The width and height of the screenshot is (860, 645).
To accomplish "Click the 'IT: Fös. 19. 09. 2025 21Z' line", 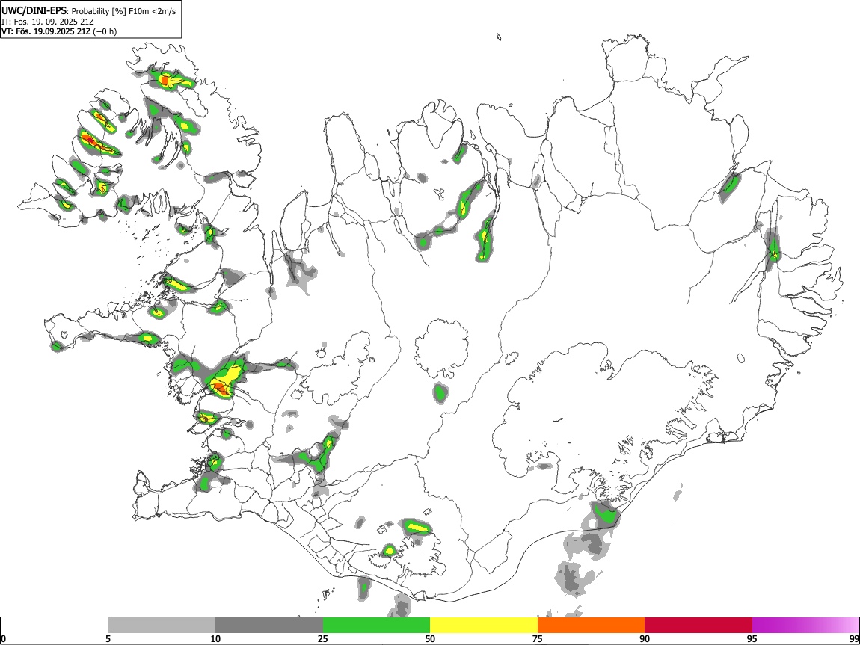I will pos(48,22).
